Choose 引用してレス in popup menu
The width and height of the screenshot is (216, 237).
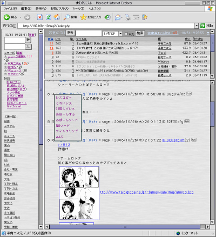pos(65,108)
